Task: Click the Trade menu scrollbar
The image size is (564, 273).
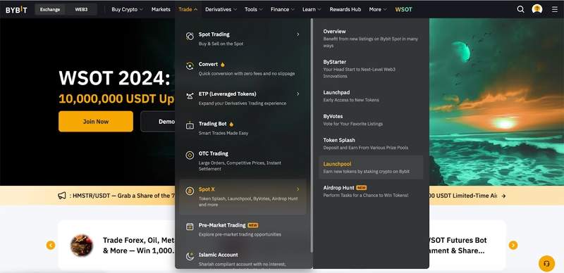Action: pyautogui.click(x=312, y=136)
